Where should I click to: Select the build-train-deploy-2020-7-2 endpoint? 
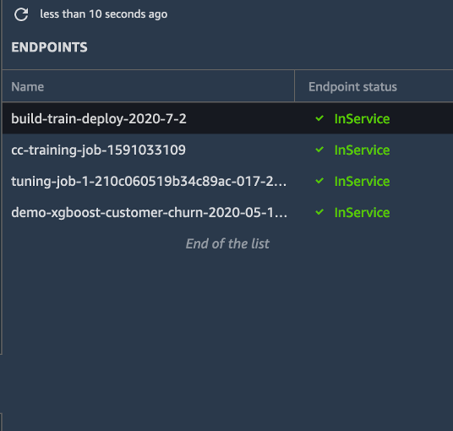99,118
